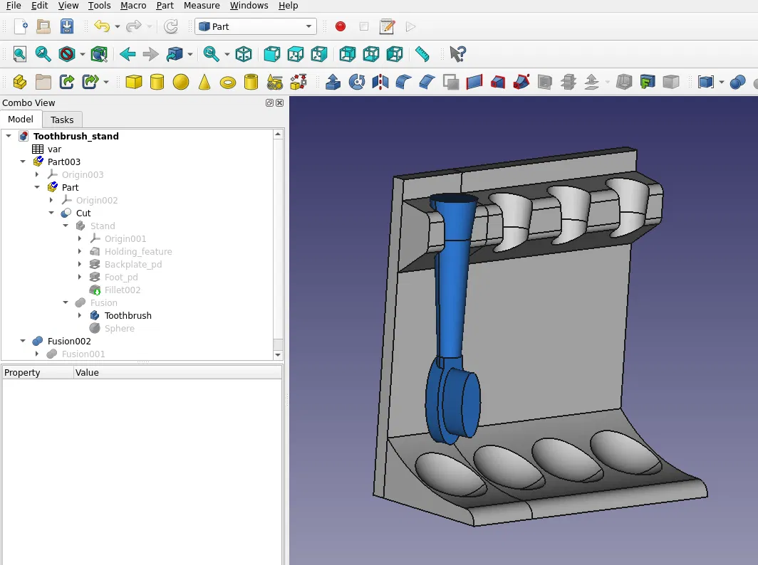Create a cube primitive
The height and width of the screenshot is (565, 758).
click(133, 82)
